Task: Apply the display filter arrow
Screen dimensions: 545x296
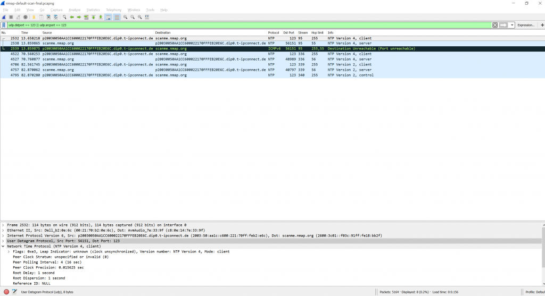Action: [503, 25]
